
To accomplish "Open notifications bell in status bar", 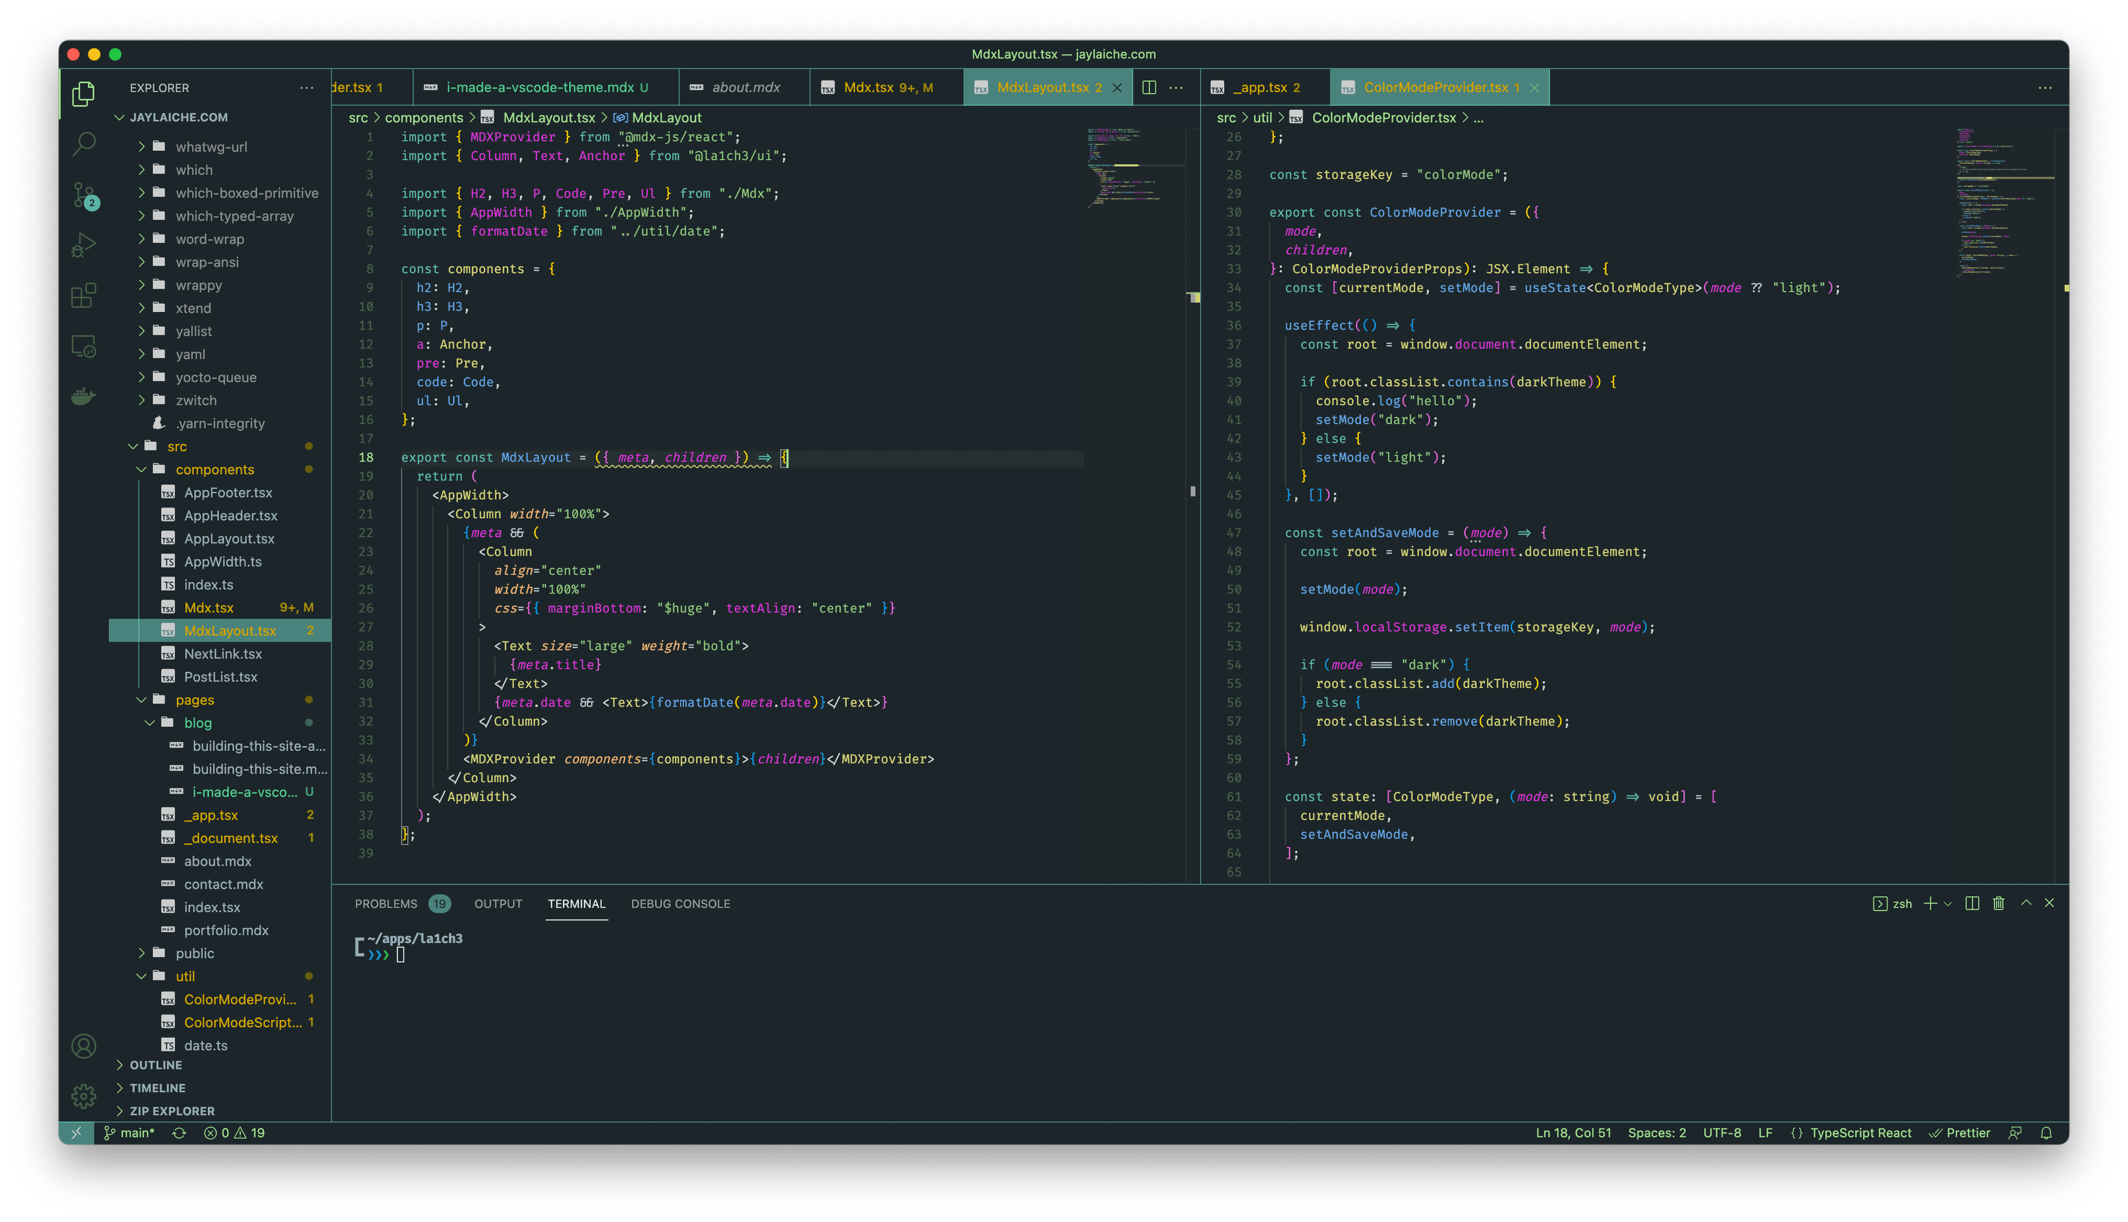I will tap(2046, 1132).
